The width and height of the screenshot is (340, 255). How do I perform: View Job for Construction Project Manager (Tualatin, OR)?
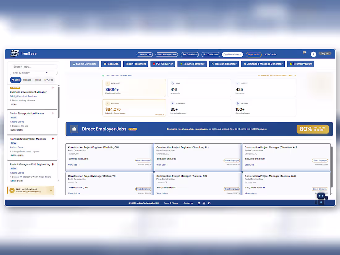pos(162,193)
